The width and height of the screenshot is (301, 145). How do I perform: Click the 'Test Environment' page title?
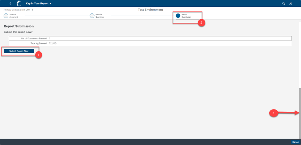[150, 10]
